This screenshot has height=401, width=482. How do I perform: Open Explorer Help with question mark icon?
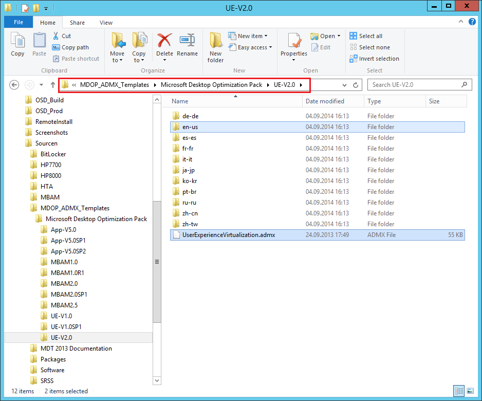pos(472,22)
